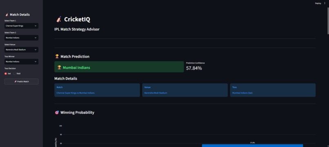Click the blue winning probability bar
This screenshot has width=329, height=147.
tap(252, 145)
